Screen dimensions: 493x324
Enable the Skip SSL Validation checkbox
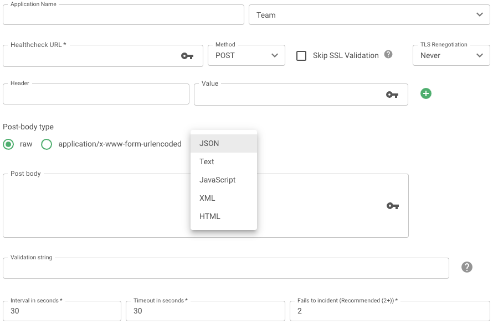301,56
